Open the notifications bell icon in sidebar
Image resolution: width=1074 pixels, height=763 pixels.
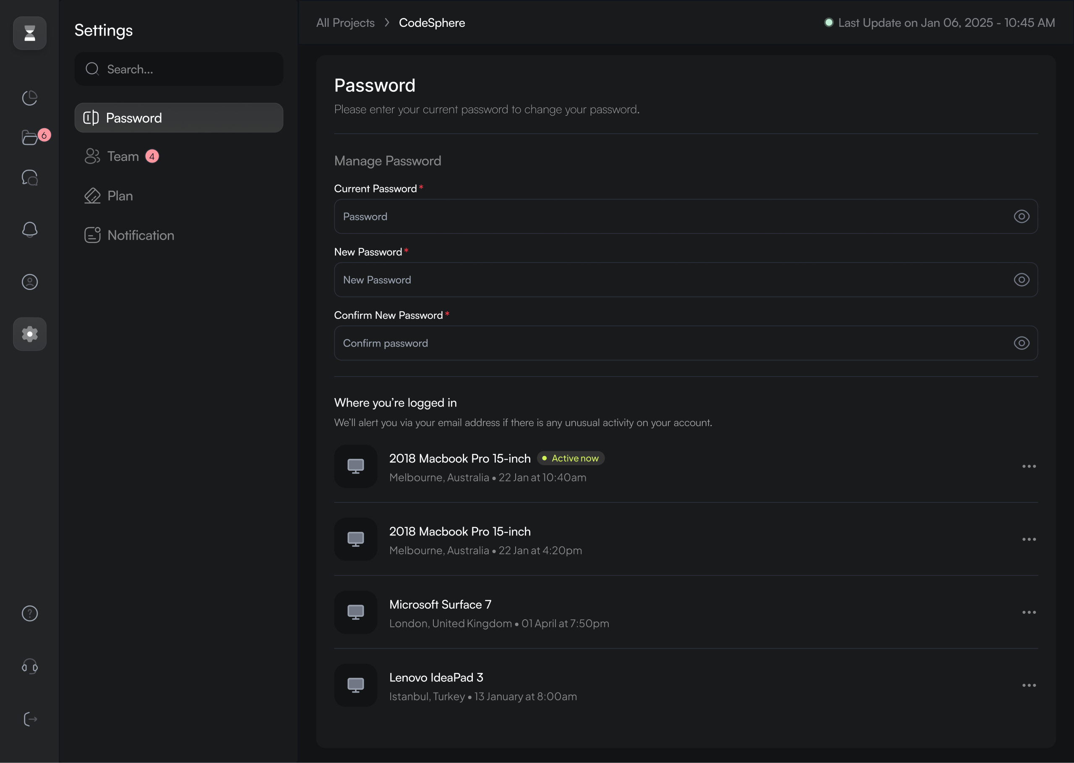click(x=30, y=230)
